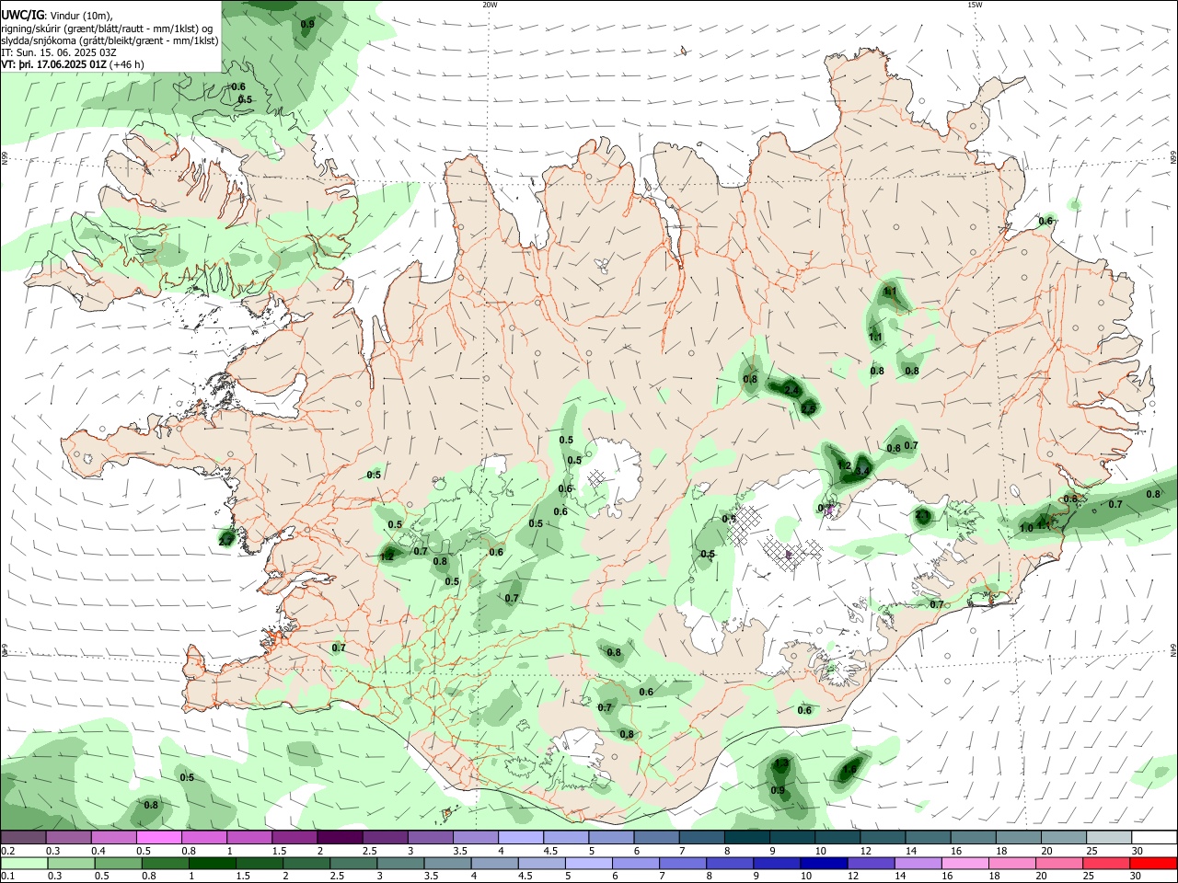Viewport: 1178px width, 883px height.
Task: Select the navy blue swatch labelled 10 in lower legend
Action: pyautogui.click(x=823, y=863)
